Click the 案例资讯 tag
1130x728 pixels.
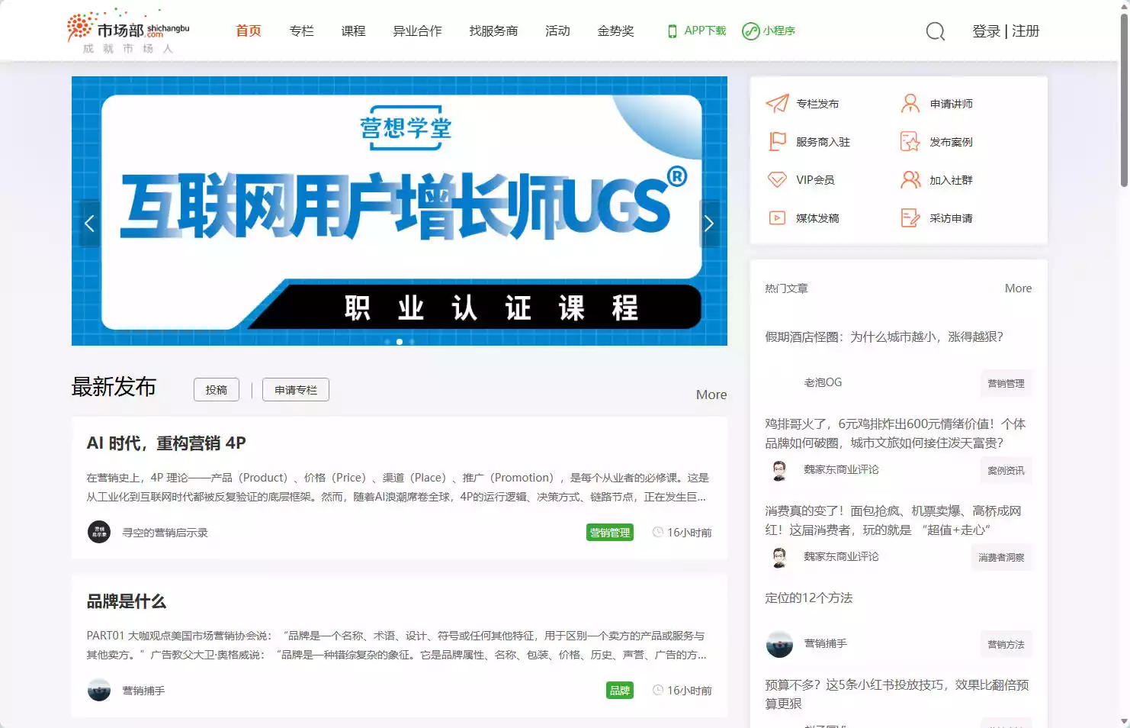pyautogui.click(x=1006, y=471)
